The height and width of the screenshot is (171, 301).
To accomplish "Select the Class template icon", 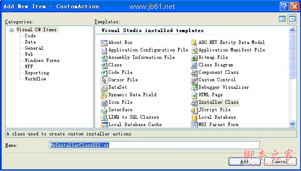I will pyautogui.click(x=104, y=65).
